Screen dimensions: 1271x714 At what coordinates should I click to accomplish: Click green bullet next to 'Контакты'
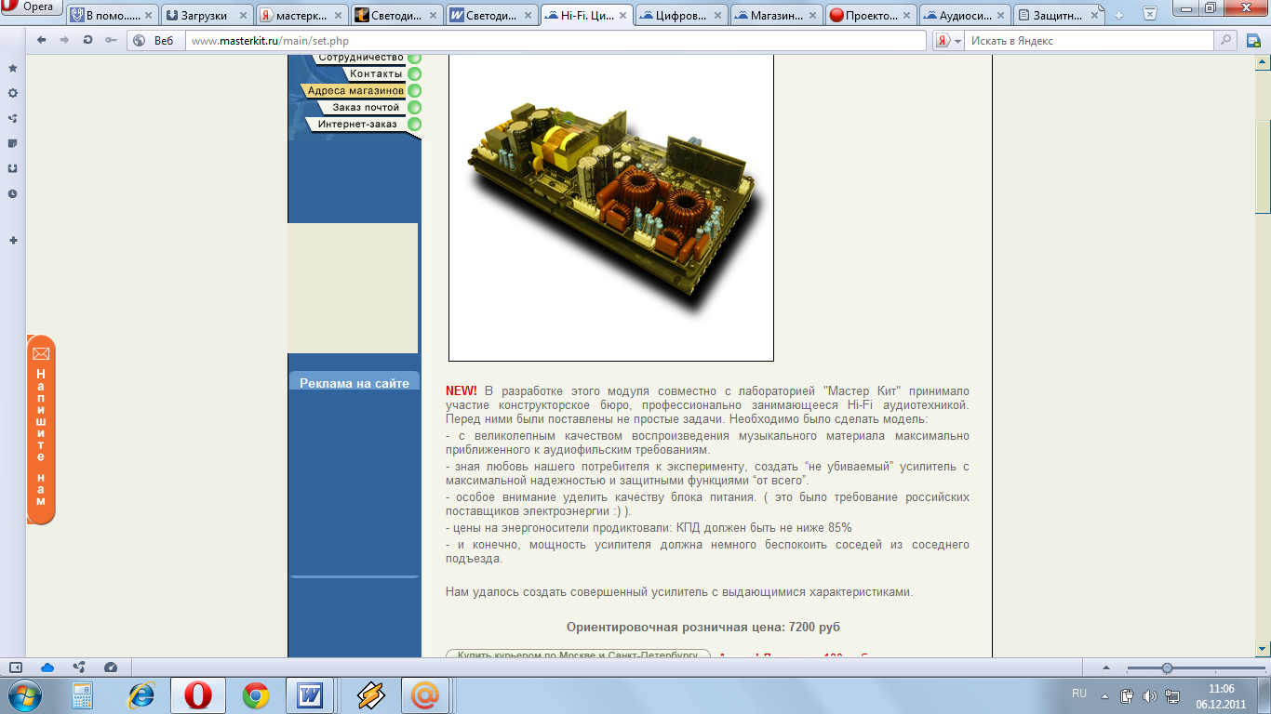[x=414, y=74]
